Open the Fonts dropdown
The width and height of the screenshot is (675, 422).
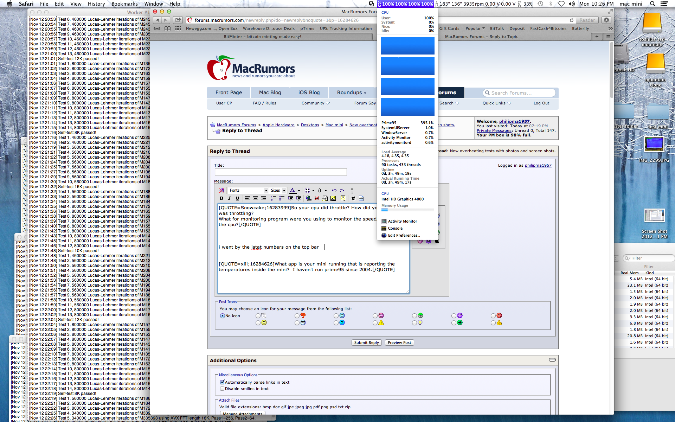click(248, 190)
